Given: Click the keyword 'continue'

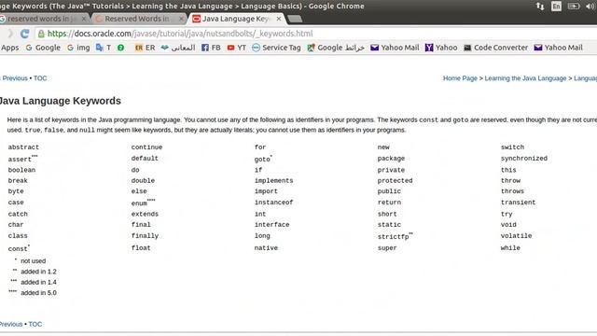Looking at the screenshot, I should pyautogui.click(x=147, y=147).
